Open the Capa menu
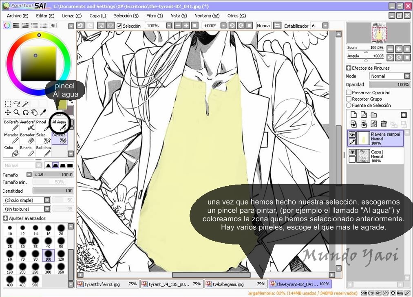Screen dimensions: 413x297 [97, 16]
